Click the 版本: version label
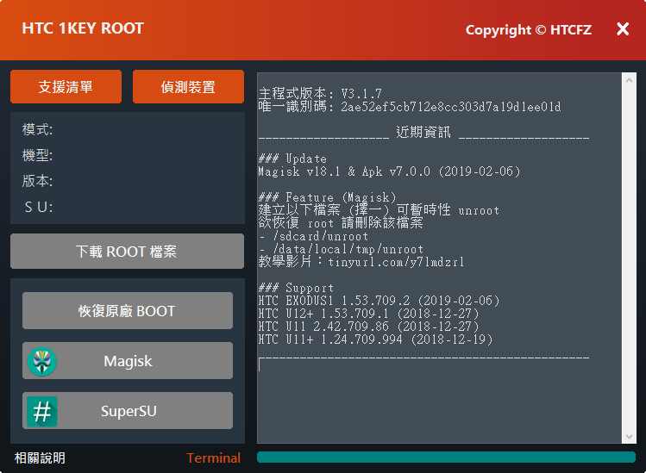This screenshot has height=473, width=646. pos(37,181)
